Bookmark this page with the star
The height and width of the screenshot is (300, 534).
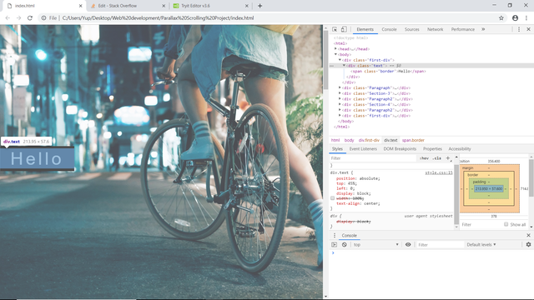[501, 18]
